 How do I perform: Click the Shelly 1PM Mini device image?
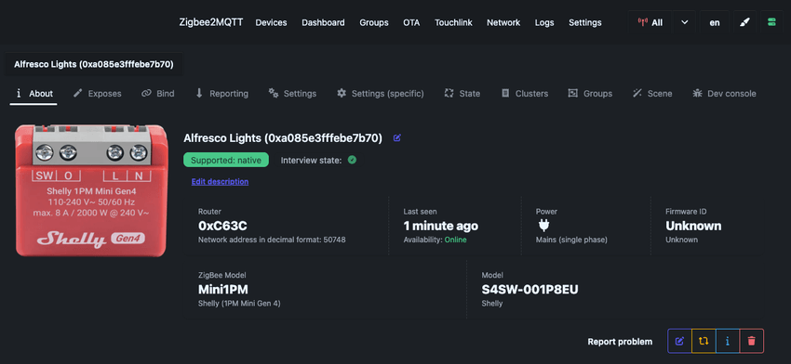tap(91, 190)
